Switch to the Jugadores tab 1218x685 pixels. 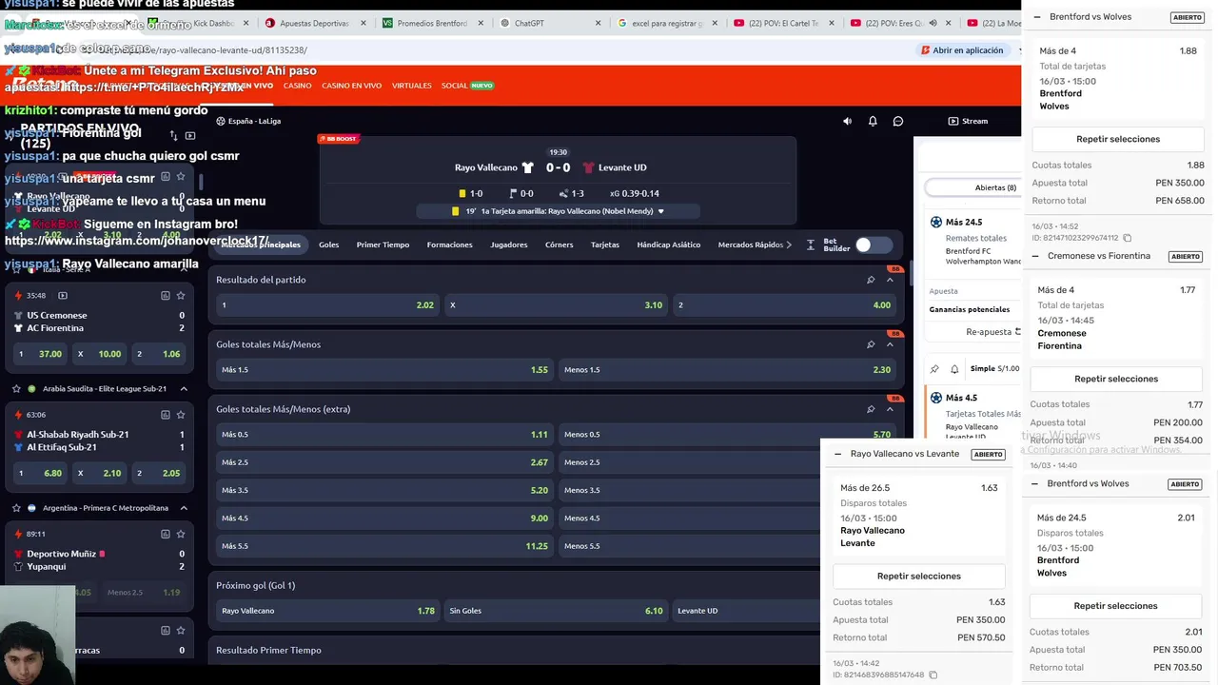point(508,245)
